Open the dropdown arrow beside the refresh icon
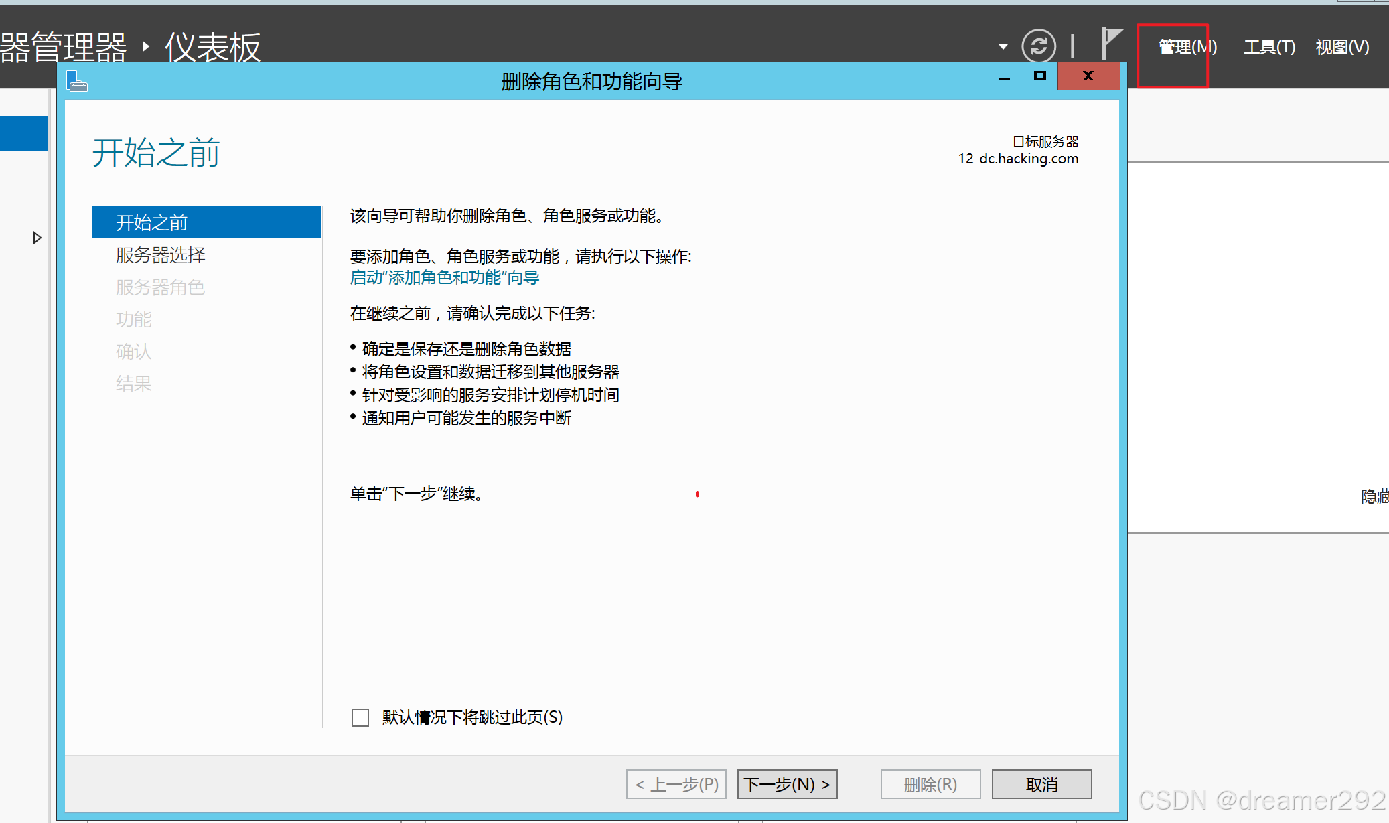 click(x=1003, y=46)
